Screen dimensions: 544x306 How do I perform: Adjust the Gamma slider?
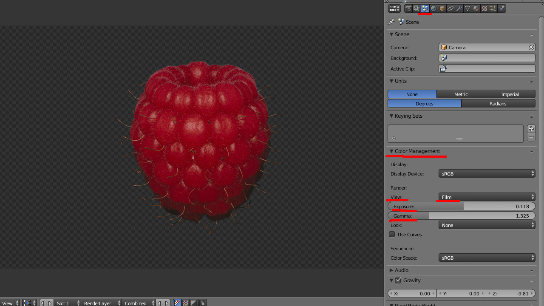pyautogui.click(x=462, y=216)
